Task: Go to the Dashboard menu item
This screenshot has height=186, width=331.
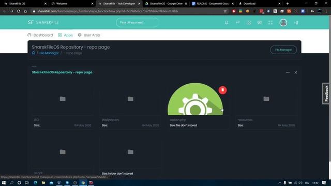Action: coord(40,35)
